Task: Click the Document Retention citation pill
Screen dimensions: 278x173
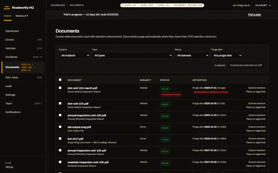Action: pyautogui.click(x=162, y=5)
